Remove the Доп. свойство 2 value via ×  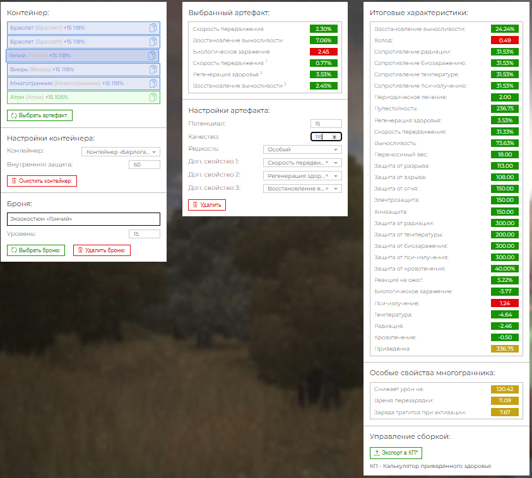tap(327, 176)
